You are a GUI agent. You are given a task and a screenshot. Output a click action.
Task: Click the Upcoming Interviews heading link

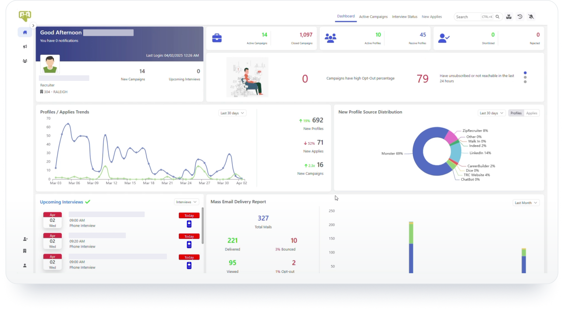tap(61, 202)
